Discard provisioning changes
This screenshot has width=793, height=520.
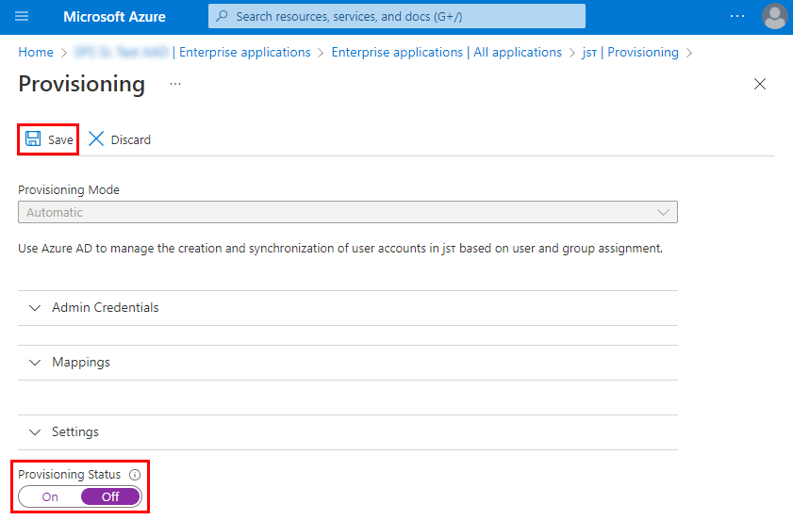pyautogui.click(x=120, y=139)
